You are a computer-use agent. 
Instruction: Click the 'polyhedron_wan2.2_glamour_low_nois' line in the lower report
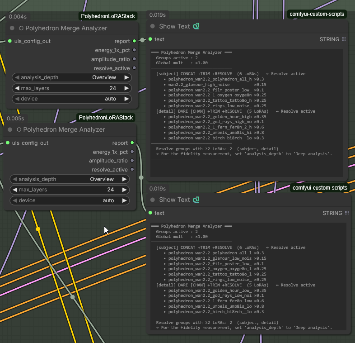click(x=210, y=258)
